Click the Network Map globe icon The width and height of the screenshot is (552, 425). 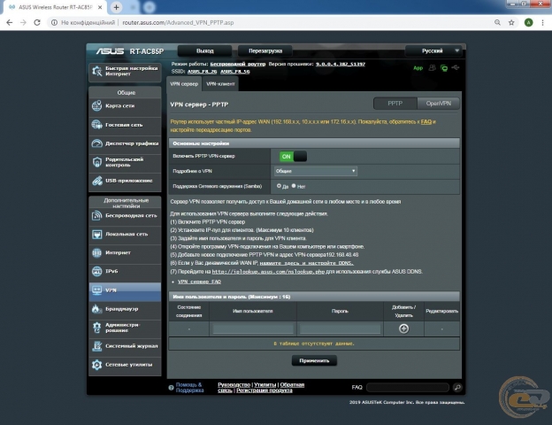pos(96,105)
